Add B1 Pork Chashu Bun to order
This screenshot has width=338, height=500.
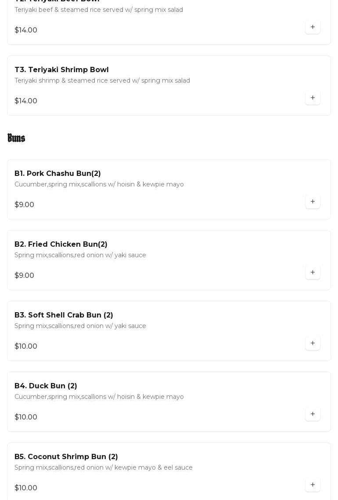[313, 202]
